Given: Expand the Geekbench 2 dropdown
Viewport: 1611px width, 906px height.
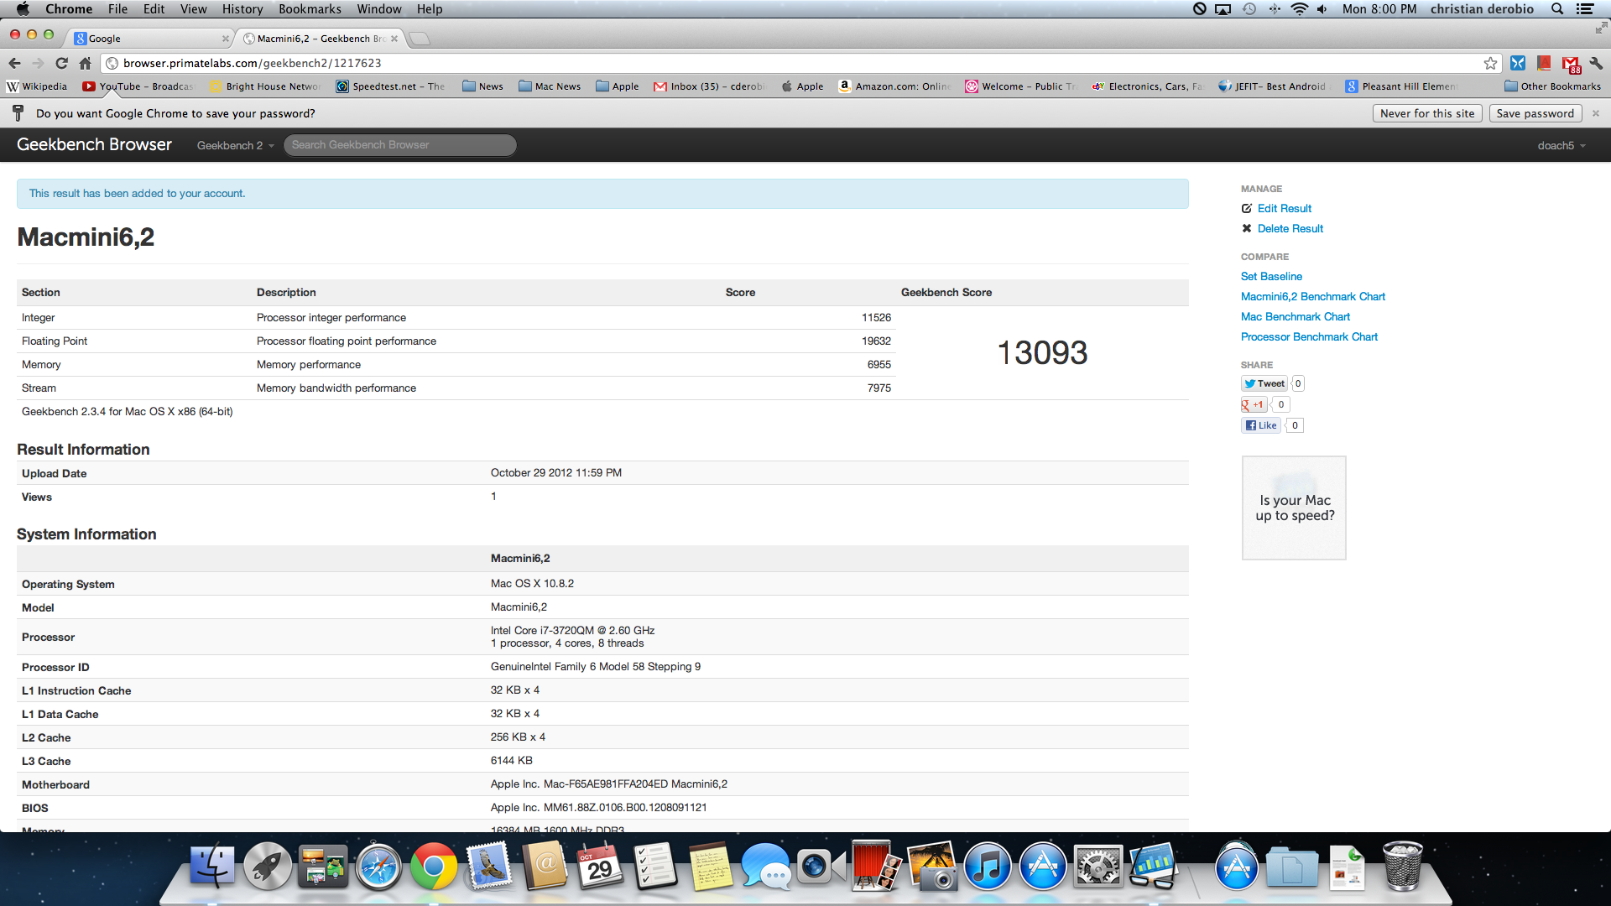Looking at the screenshot, I should [x=235, y=145].
